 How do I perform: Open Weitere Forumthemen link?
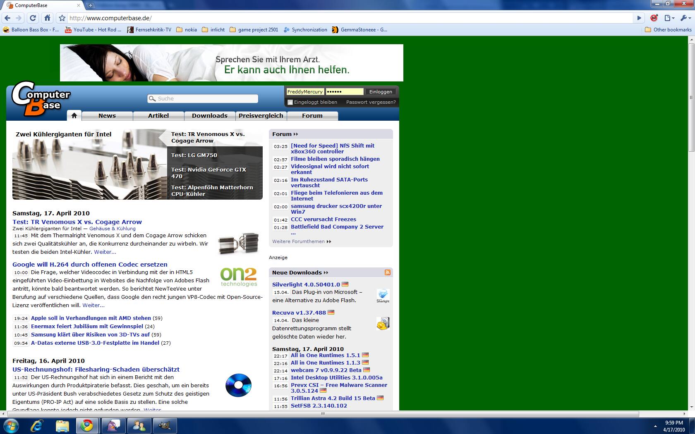[302, 241]
